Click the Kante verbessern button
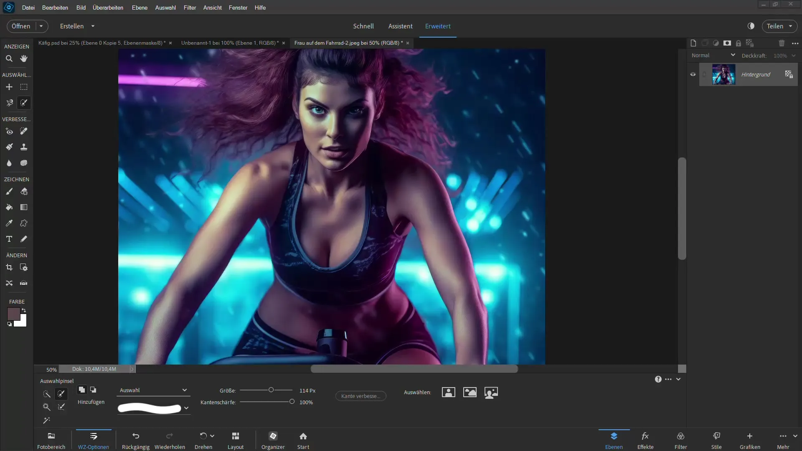Screen dimensions: 802x451 point(361,396)
